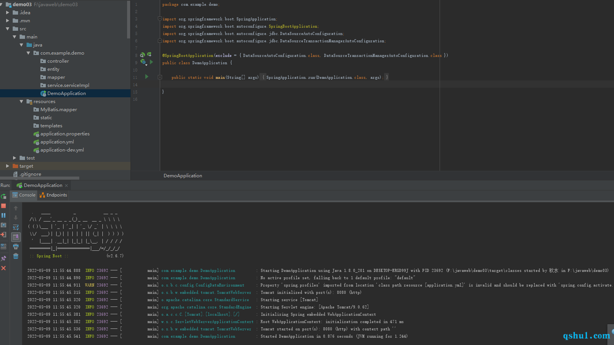Collapse the java source folder
Image resolution: width=614 pixels, height=345 pixels.
[22, 45]
